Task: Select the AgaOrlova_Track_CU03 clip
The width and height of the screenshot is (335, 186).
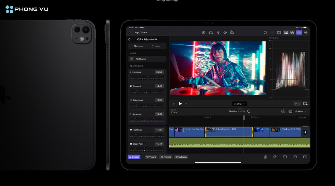Action: (x=229, y=132)
